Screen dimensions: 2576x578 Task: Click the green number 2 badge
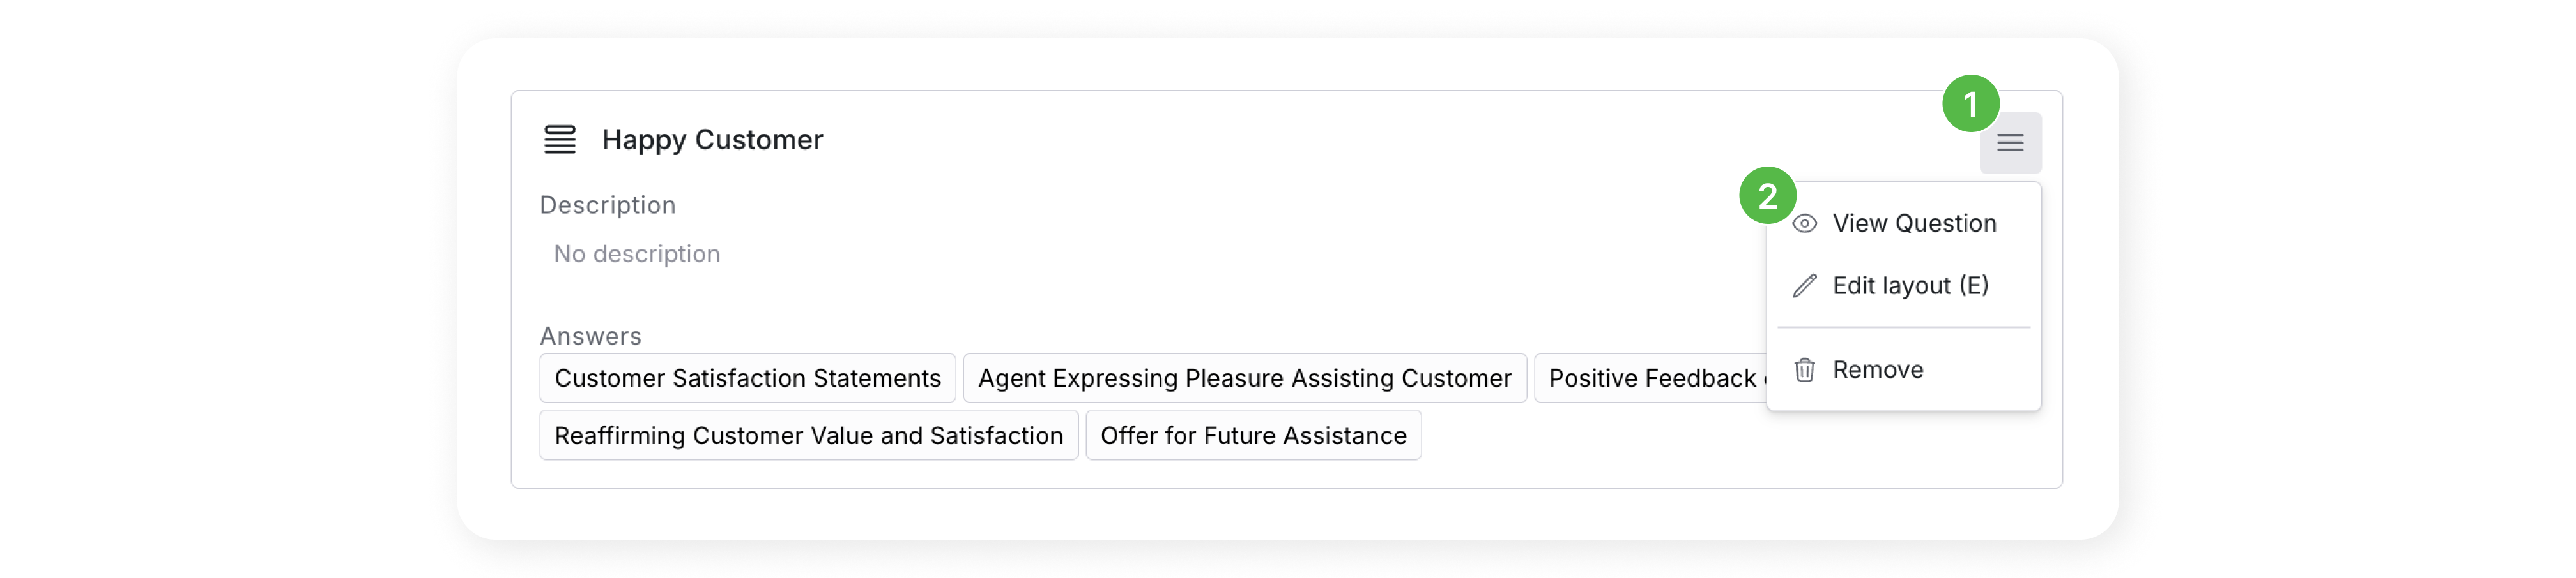pyautogui.click(x=1767, y=196)
